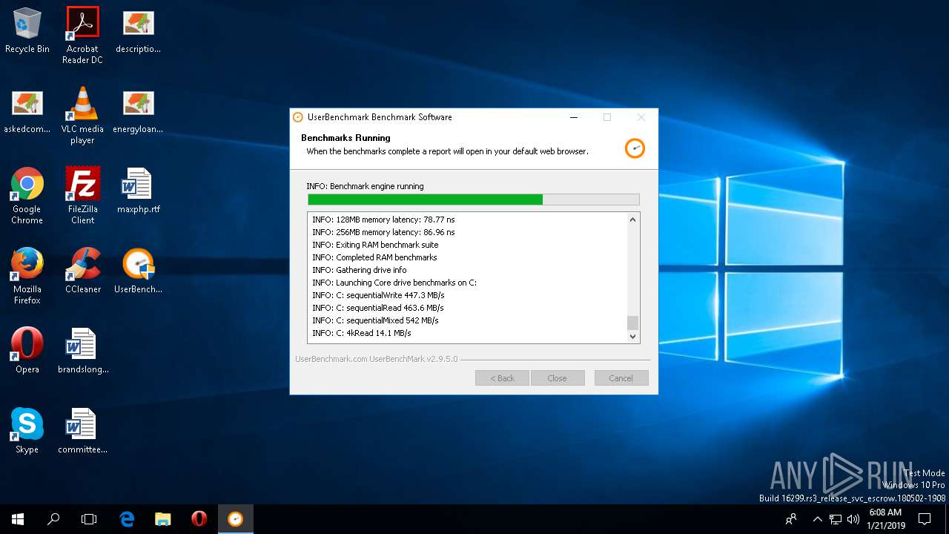Screen dimensions: 949x534
Task: Open the People icon in system tray
Action: pyautogui.click(x=792, y=519)
